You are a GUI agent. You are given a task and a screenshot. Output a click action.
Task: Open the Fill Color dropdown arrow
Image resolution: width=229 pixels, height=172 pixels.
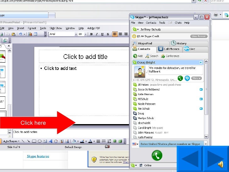pos(78,141)
